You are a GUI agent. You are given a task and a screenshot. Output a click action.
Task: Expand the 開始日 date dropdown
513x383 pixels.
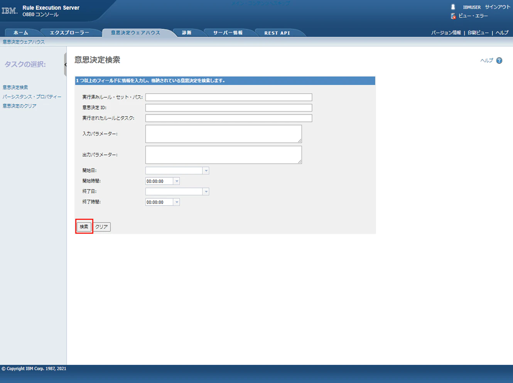pos(206,170)
